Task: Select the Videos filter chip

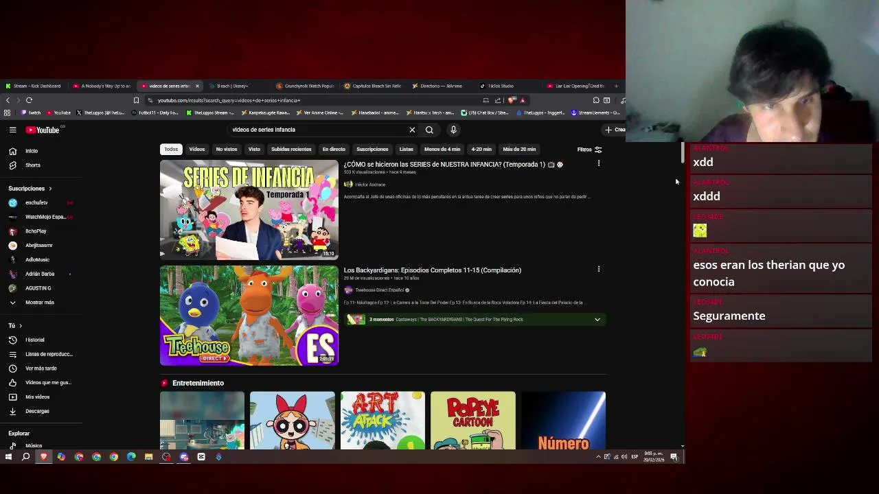Action: 197,150
